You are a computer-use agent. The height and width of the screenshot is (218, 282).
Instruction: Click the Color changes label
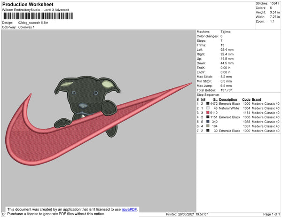207,36
